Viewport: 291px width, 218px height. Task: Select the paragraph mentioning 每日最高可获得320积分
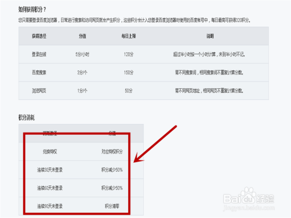pos(134,20)
